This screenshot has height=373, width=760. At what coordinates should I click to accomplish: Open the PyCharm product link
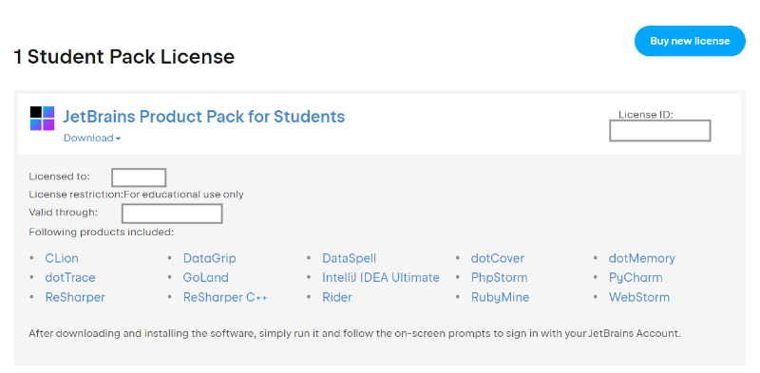pos(636,277)
